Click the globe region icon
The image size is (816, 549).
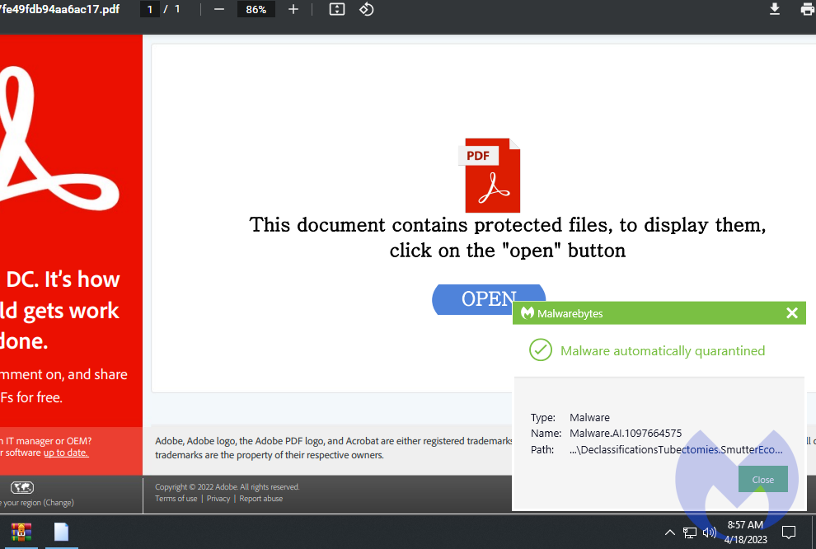[x=22, y=487]
